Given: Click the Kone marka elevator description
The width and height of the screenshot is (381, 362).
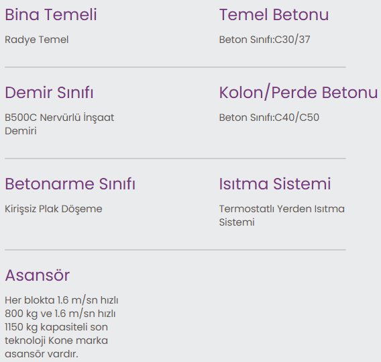Looking at the screenshot, I should point(62,327).
